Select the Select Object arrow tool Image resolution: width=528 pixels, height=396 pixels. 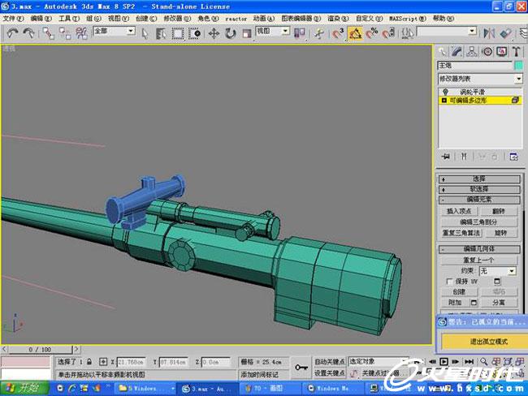[145, 33]
